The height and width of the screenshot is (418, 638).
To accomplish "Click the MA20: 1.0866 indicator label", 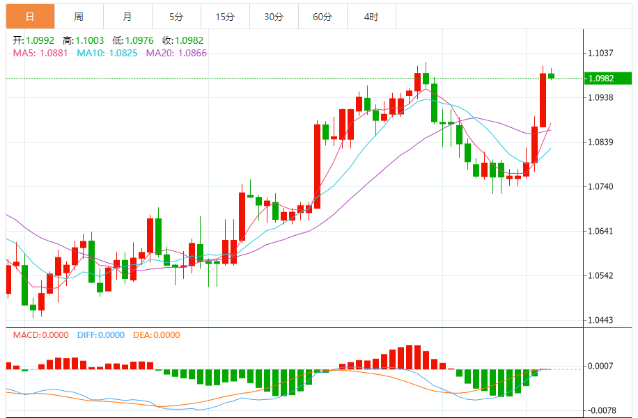I will pyautogui.click(x=176, y=54).
